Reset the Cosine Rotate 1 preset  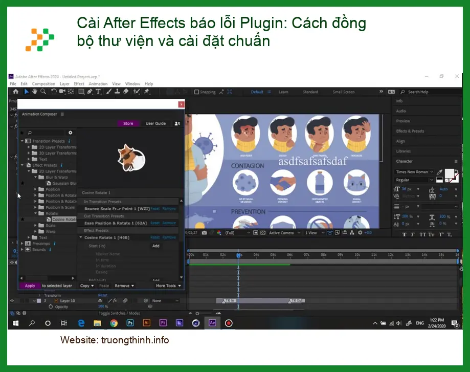pos(155,237)
